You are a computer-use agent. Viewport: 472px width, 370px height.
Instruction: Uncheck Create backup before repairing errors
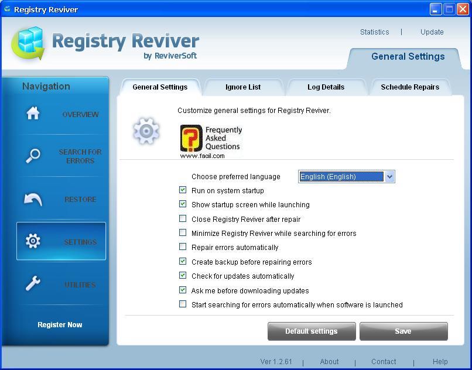183,262
